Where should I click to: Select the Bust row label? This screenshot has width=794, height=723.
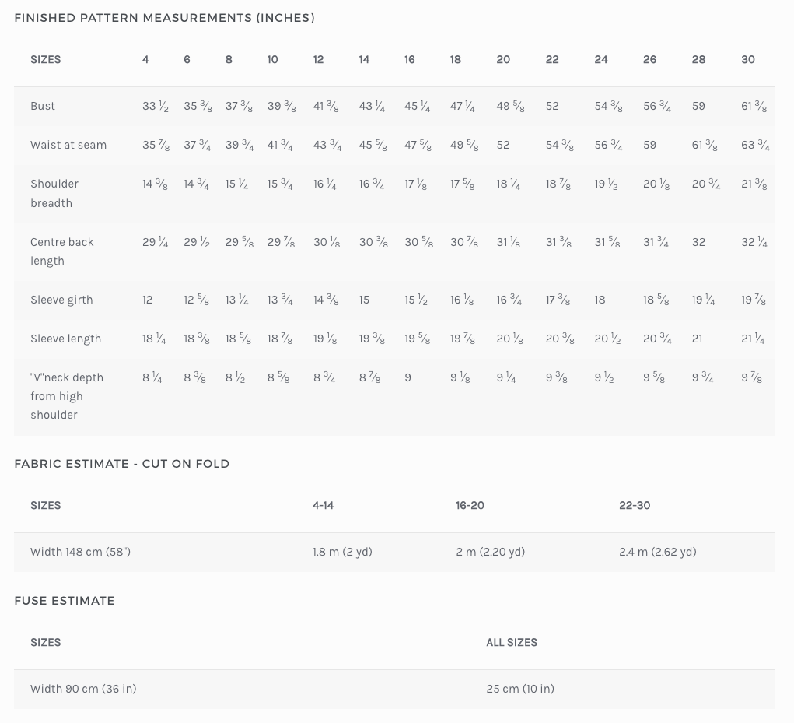click(x=43, y=106)
